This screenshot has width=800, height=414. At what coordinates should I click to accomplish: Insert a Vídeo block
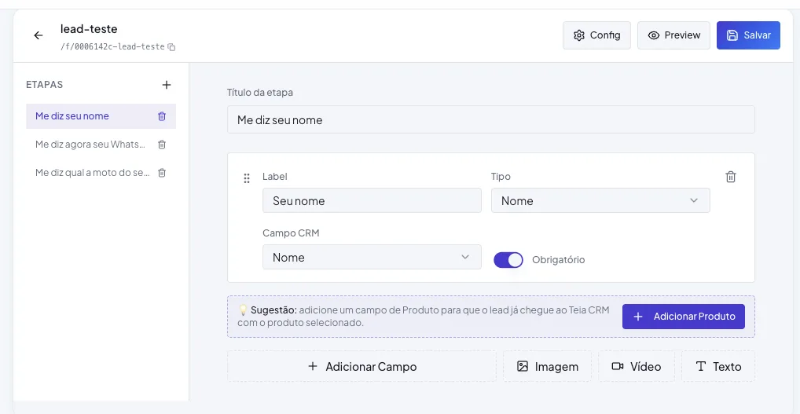(x=637, y=366)
